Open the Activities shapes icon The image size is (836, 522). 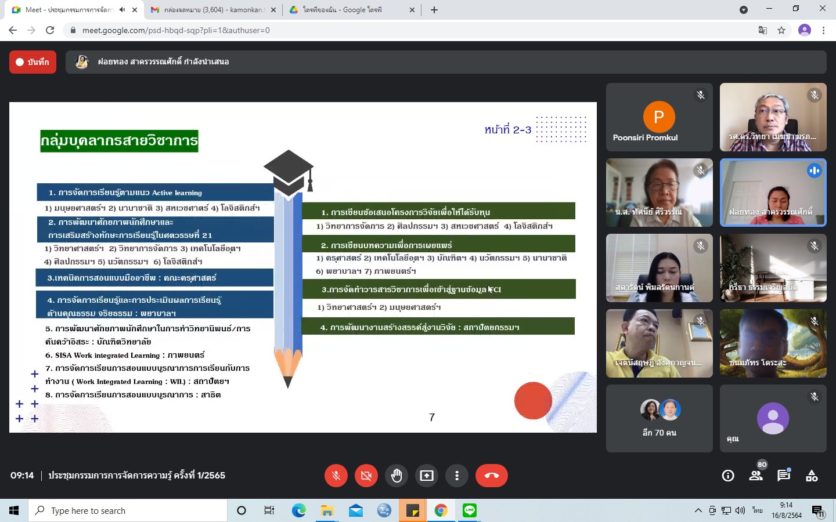(812, 476)
